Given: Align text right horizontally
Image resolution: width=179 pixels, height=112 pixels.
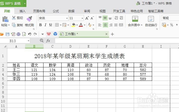Looking at the screenshot, I should (111, 25).
